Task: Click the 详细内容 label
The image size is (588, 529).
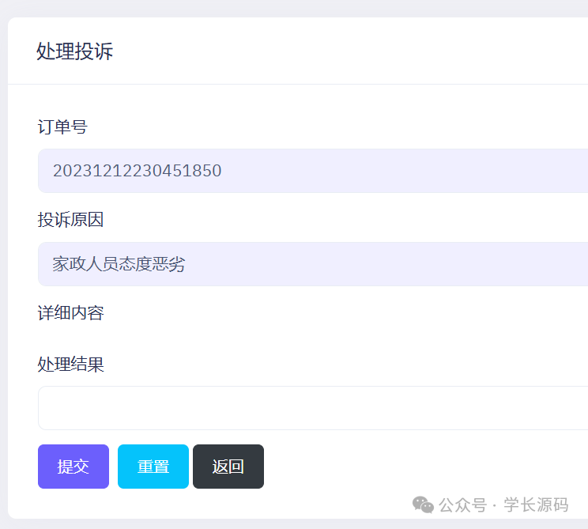Action: pyautogui.click(x=70, y=313)
